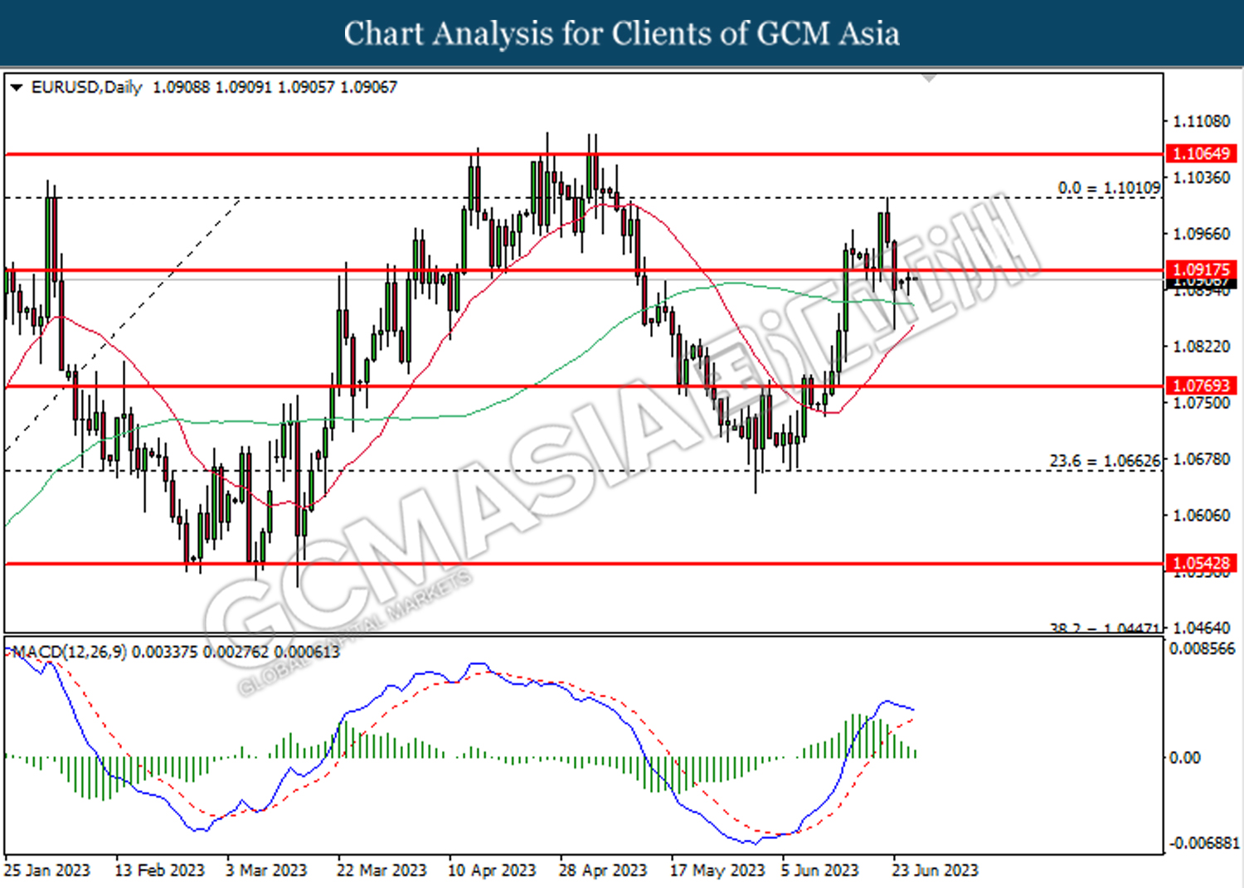Click the 17 May 2023 date label
This screenshot has width=1244, height=888.
[x=717, y=870]
